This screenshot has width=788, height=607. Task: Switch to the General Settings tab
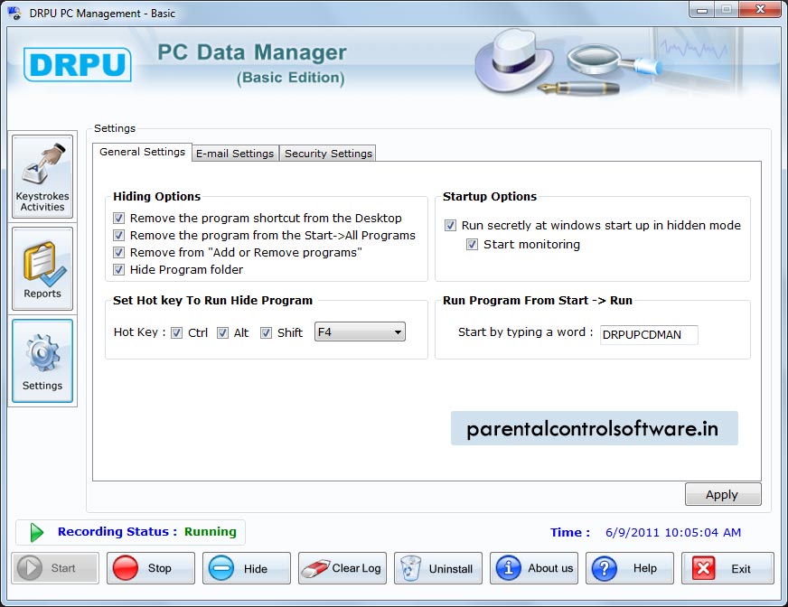pyautogui.click(x=142, y=152)
